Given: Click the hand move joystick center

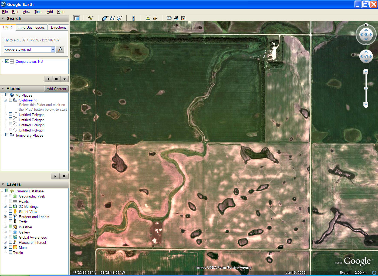Looking at the screenshot, I should 366,56.
